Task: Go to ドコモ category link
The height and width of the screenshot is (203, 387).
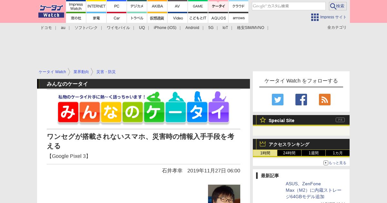Action: [x=46, y=28]
